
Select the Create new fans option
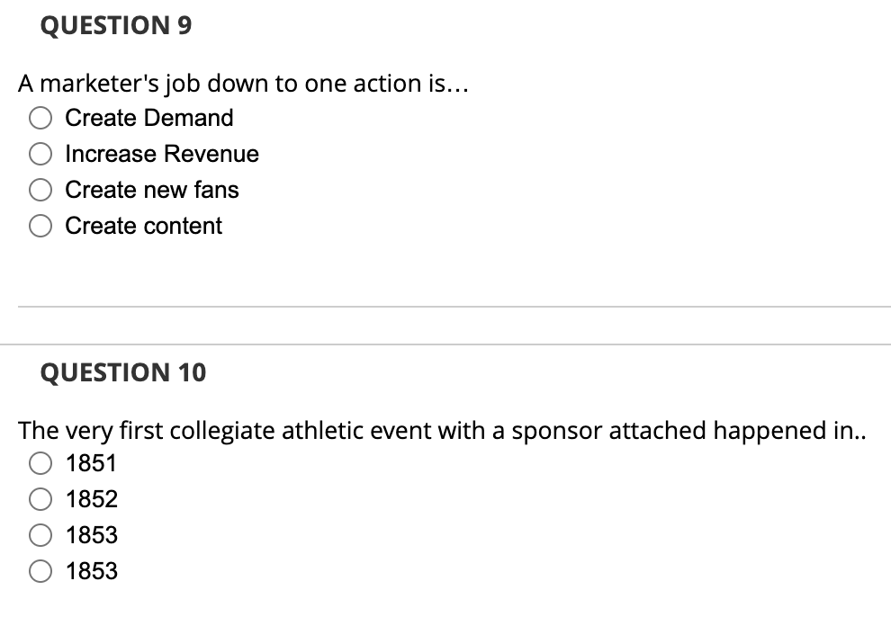[x=40, y=190]
